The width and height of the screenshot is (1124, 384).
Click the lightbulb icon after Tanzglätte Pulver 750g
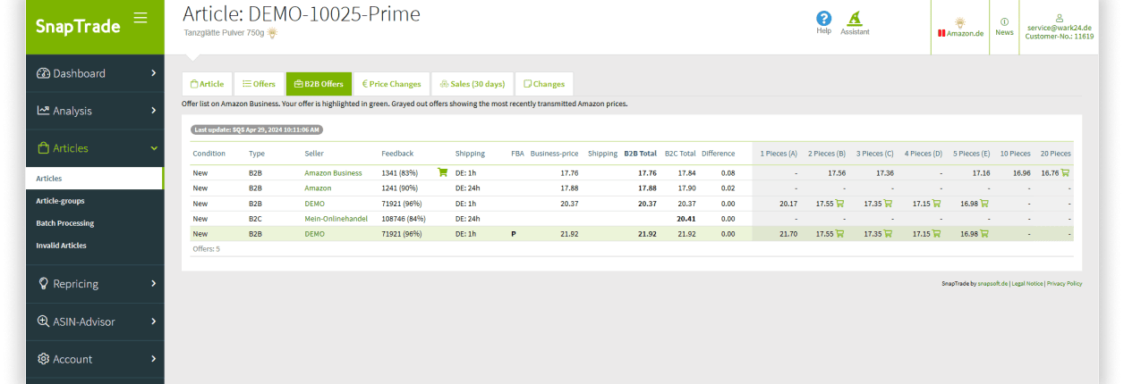pyautogui.click(x=272, y=33)
